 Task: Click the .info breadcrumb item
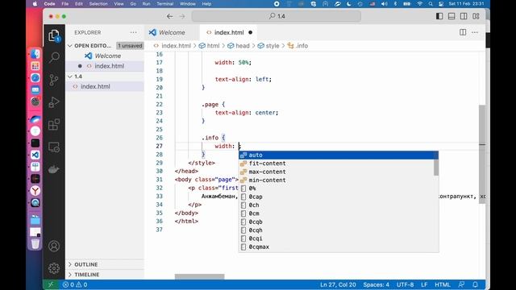[298, 46]
